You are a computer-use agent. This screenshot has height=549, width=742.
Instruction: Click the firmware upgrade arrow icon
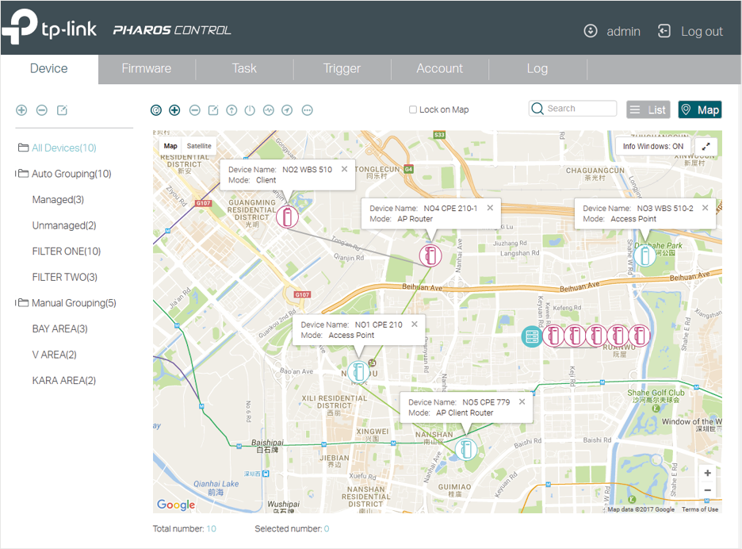coord(231,110)
